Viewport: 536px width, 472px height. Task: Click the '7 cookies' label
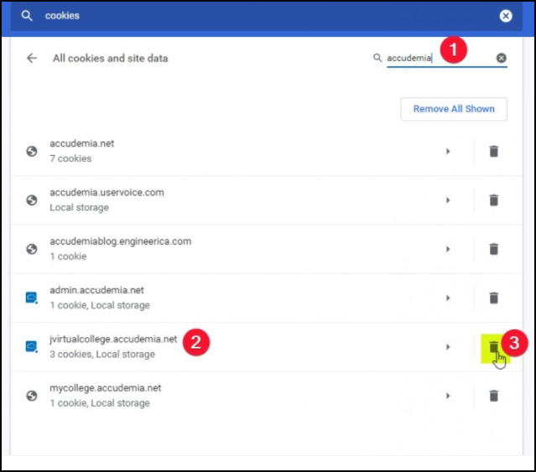coord(70,158)
